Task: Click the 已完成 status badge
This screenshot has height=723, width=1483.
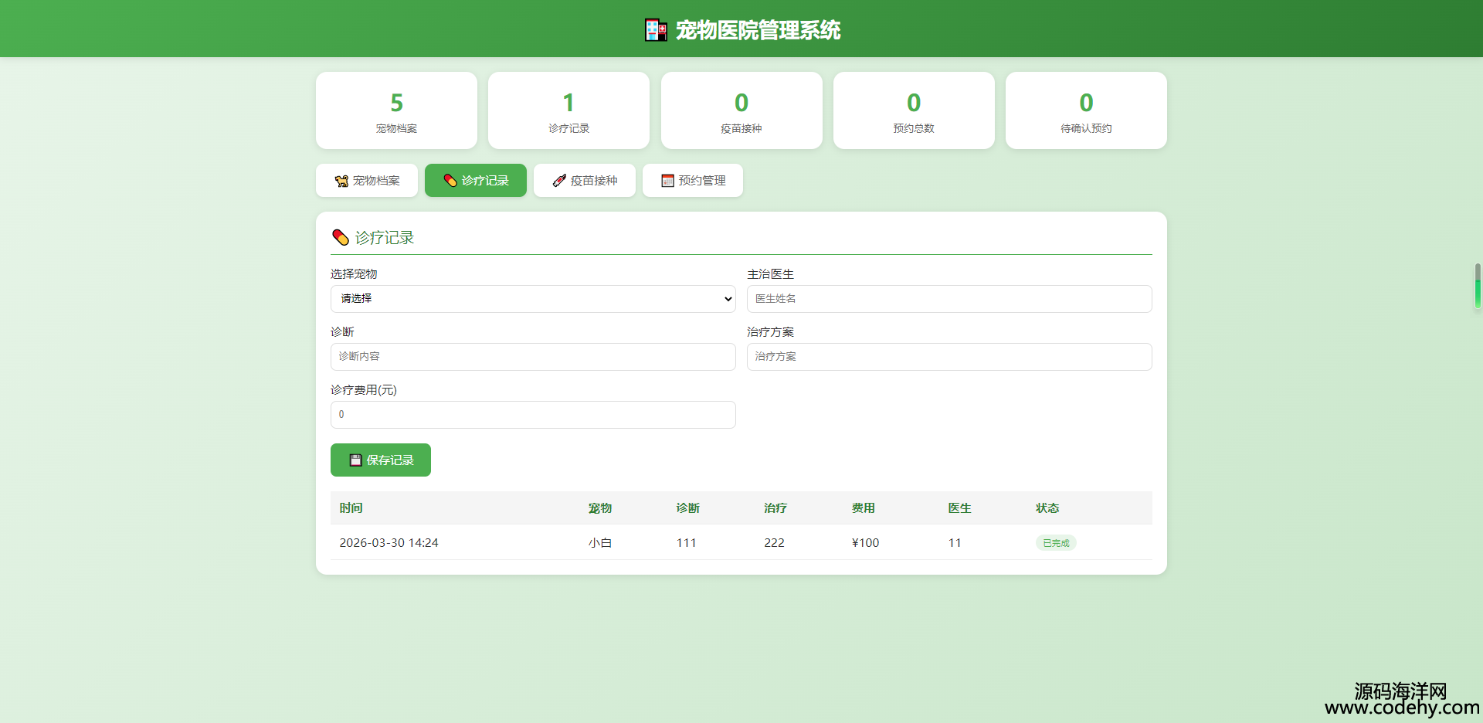Action: [x=1055, y=543]
